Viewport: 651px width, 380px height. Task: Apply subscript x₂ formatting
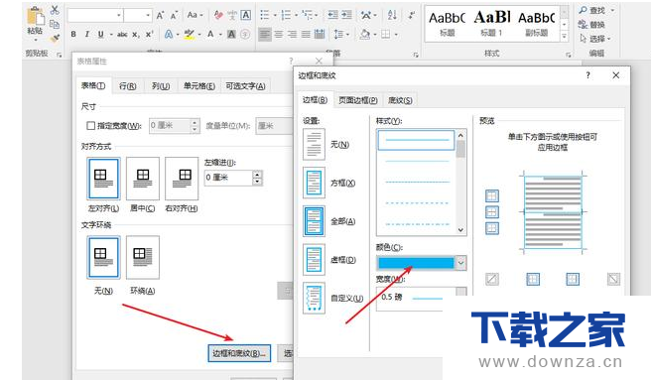pyautogui.click(x=136, y=35)
